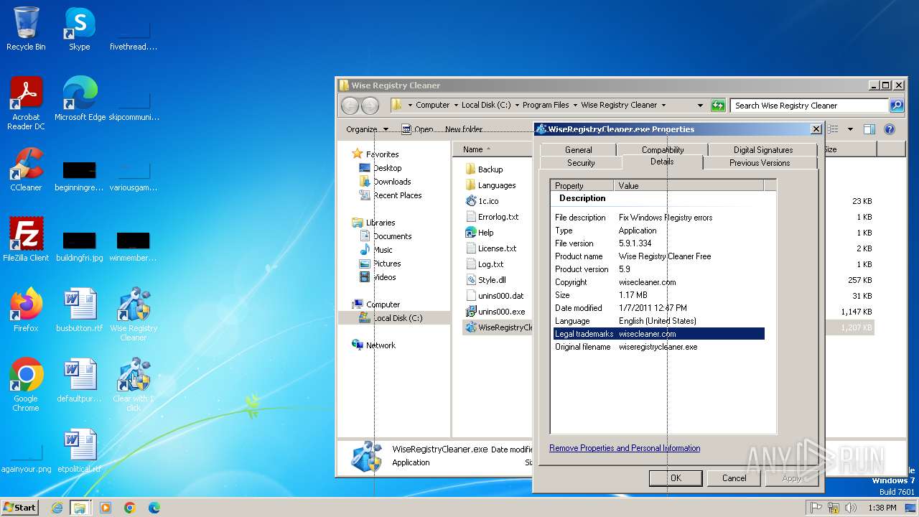Open FileZilla Client desktop icon

(26, 240)
